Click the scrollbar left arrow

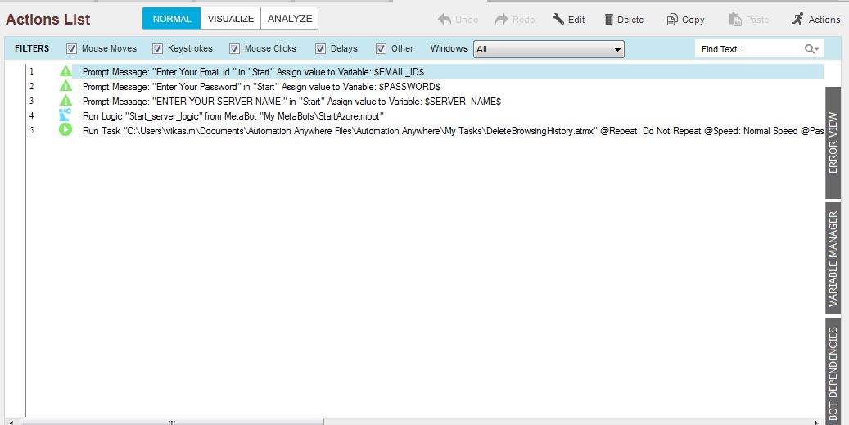[x=12, y=422]
